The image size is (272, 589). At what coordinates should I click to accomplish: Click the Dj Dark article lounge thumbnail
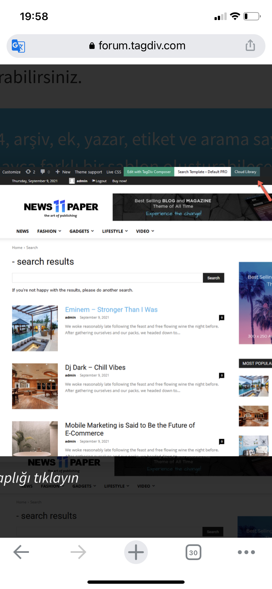click(x=35, y=386)
